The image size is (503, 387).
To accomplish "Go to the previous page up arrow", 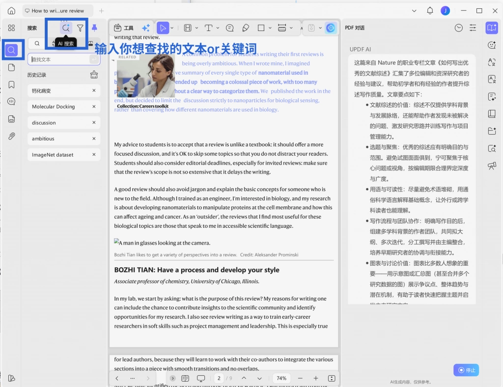I will click(x=244, y=378).
